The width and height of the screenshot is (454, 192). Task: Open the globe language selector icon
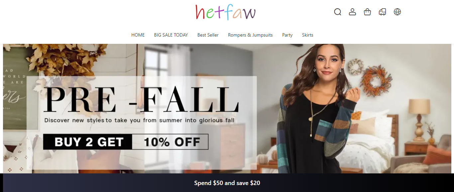pyautogui.click(x=397, y=12)
